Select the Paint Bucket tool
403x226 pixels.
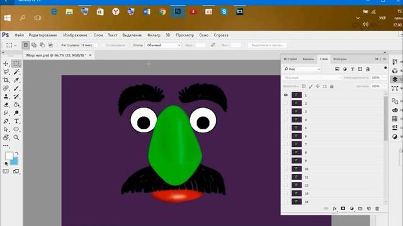pyautogui.click(x=16, y=105)
